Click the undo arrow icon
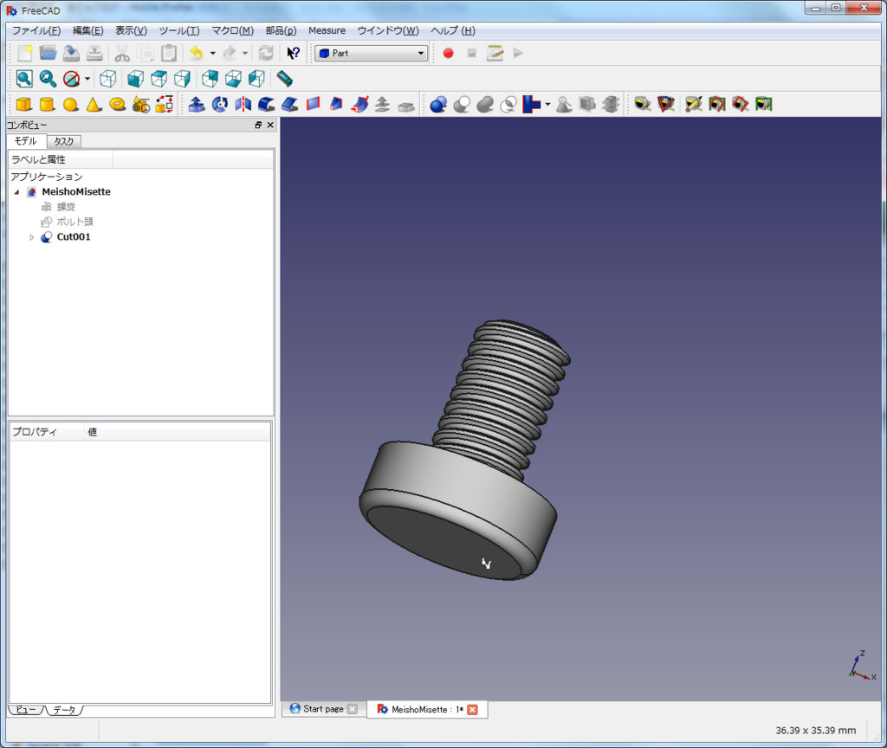The width and height of the screenshot is (887, 748). (197, 53)
